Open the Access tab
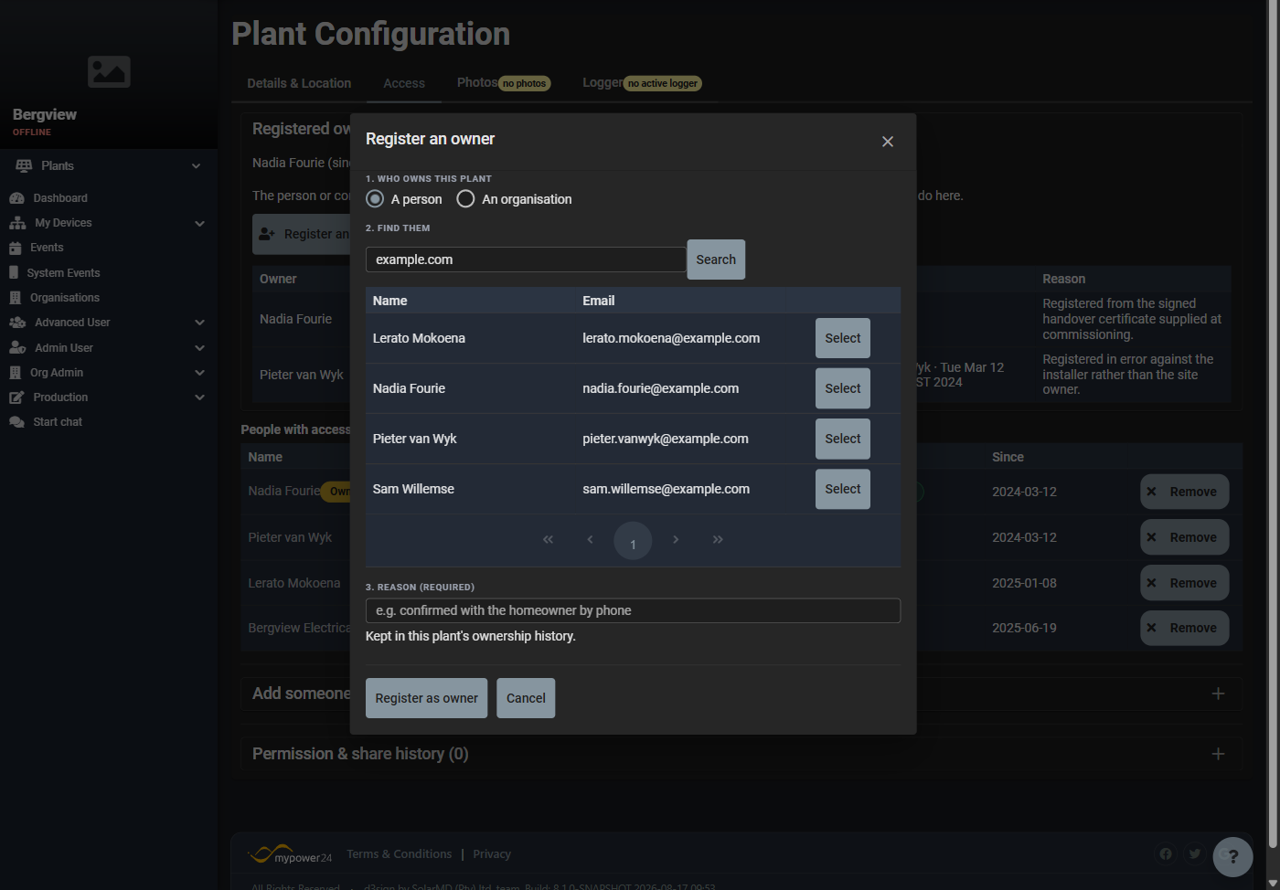The width and height of the screenshot is (1280, 890). [404, 83]
